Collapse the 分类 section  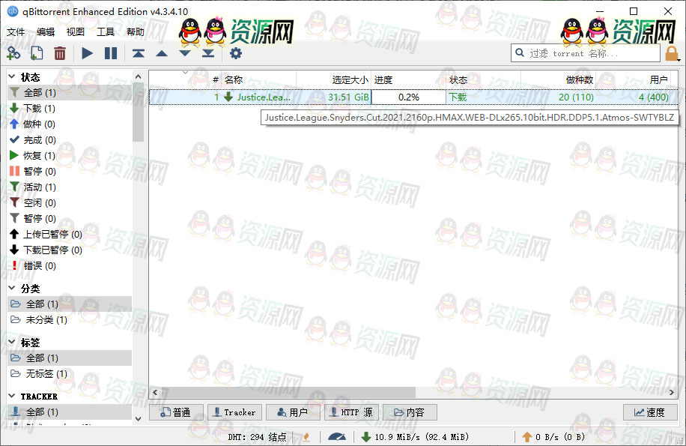click(12, 288)
